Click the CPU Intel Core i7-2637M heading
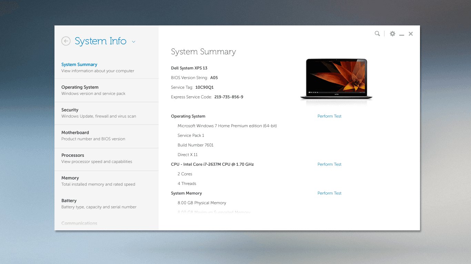471x264 pixels. 212,164
